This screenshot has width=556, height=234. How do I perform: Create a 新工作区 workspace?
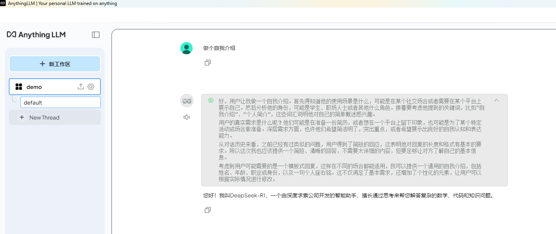click(55, 64)
